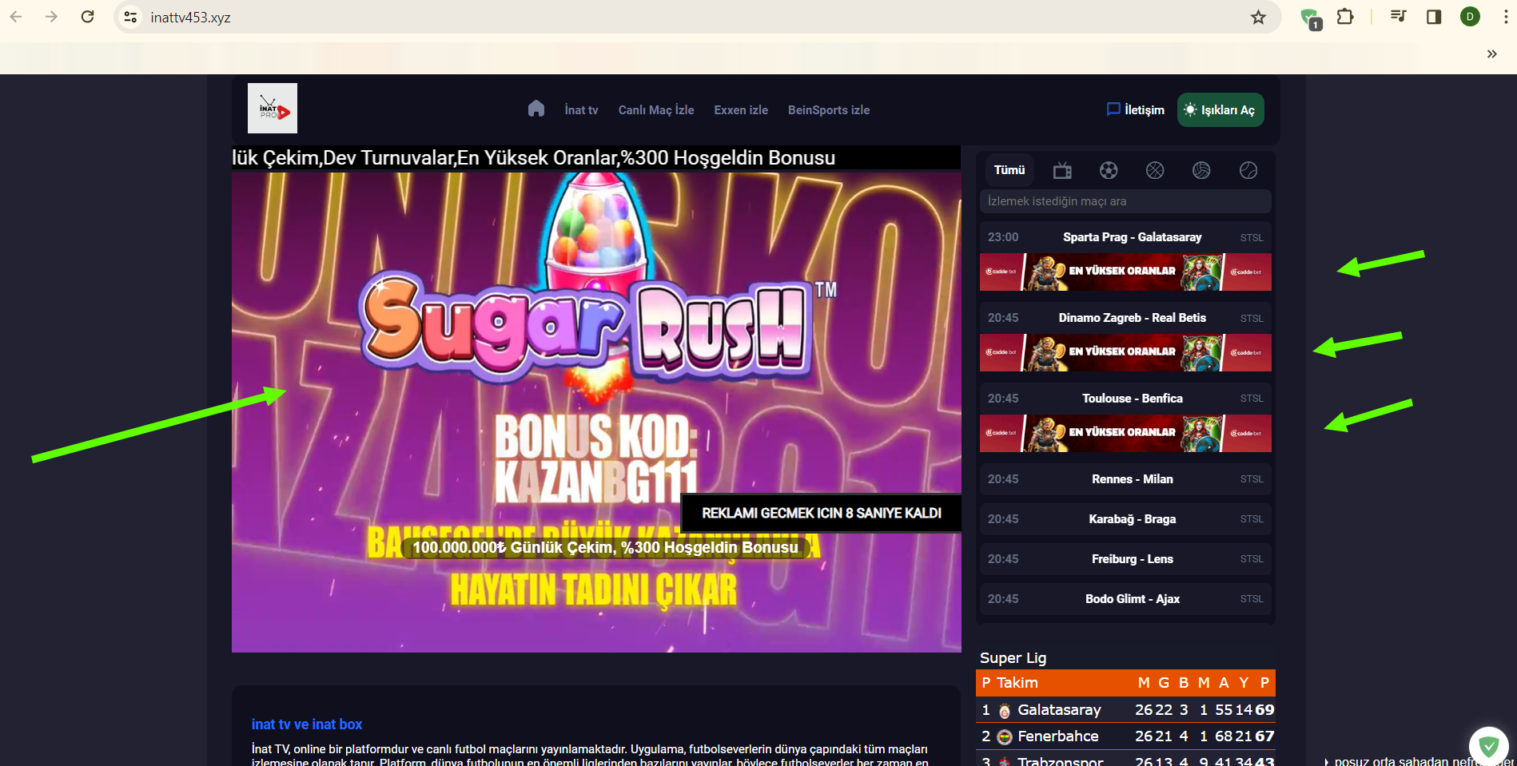The image size is (1517, 766).
Task: Open the Canlı Maç İzle menu item
Action: point(655,110)
